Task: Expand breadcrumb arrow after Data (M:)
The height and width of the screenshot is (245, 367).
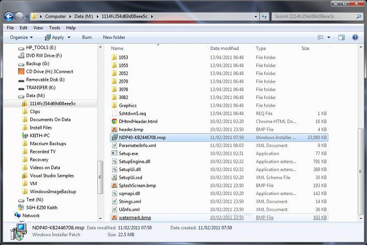Action: point(97,16)
